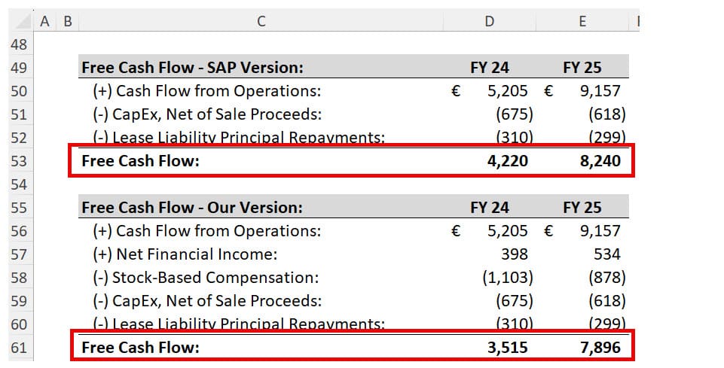This screenshot has width=724, height=368.
Task: Click row 52 Lease Liability label
Action: tap(239, 137)
